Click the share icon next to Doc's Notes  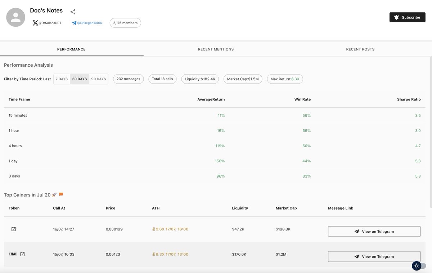click(73, 12)
